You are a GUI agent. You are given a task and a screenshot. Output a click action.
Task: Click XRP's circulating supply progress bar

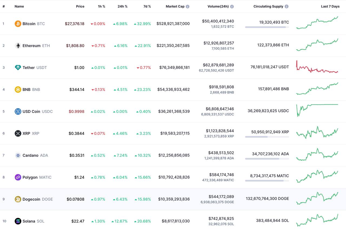point(267,137)
